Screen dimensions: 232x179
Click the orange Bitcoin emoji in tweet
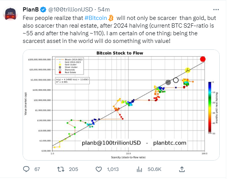click(x=111, y=18)
